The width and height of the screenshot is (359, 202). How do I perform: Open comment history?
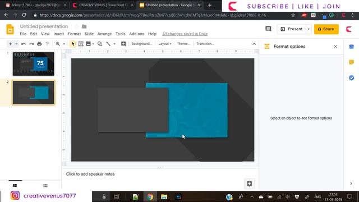tap(268, 29)
